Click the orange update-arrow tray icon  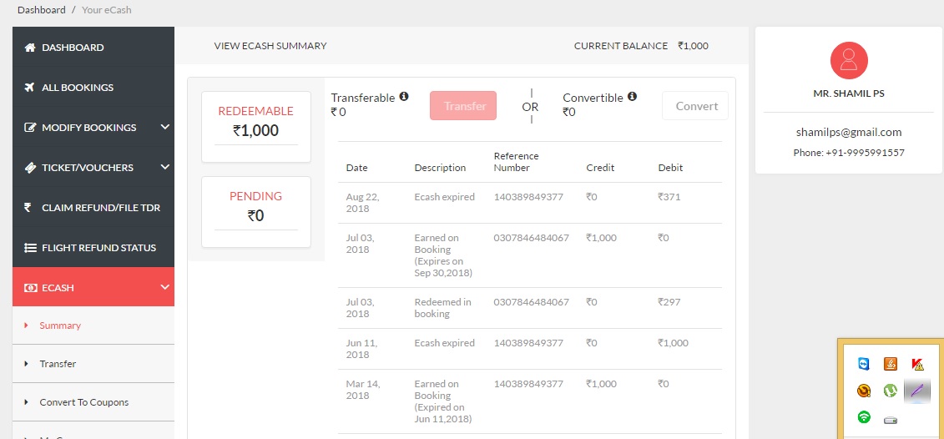864,391
